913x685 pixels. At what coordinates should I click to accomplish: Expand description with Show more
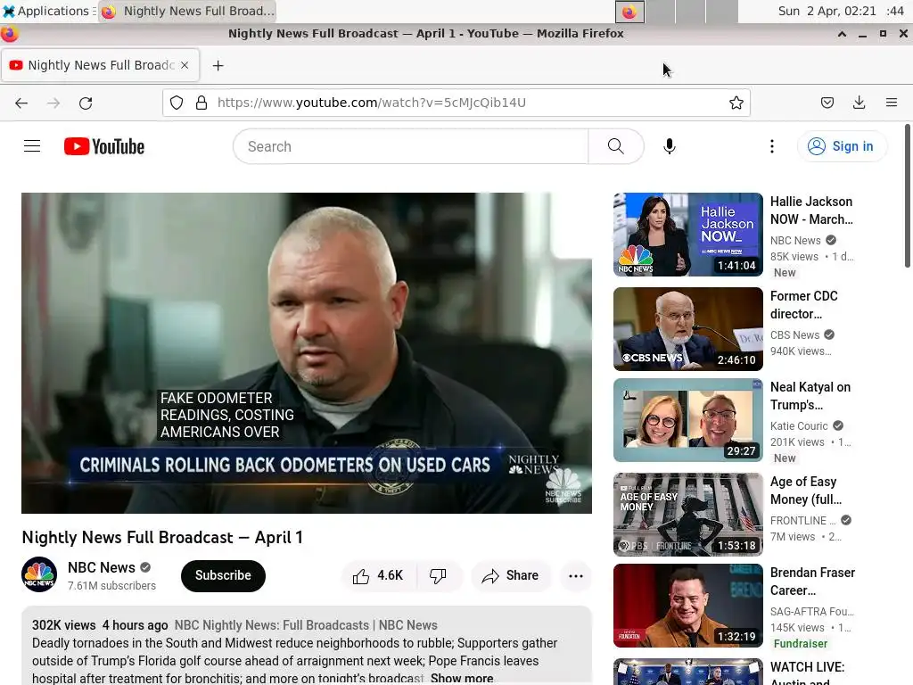(x=462, y=679)
